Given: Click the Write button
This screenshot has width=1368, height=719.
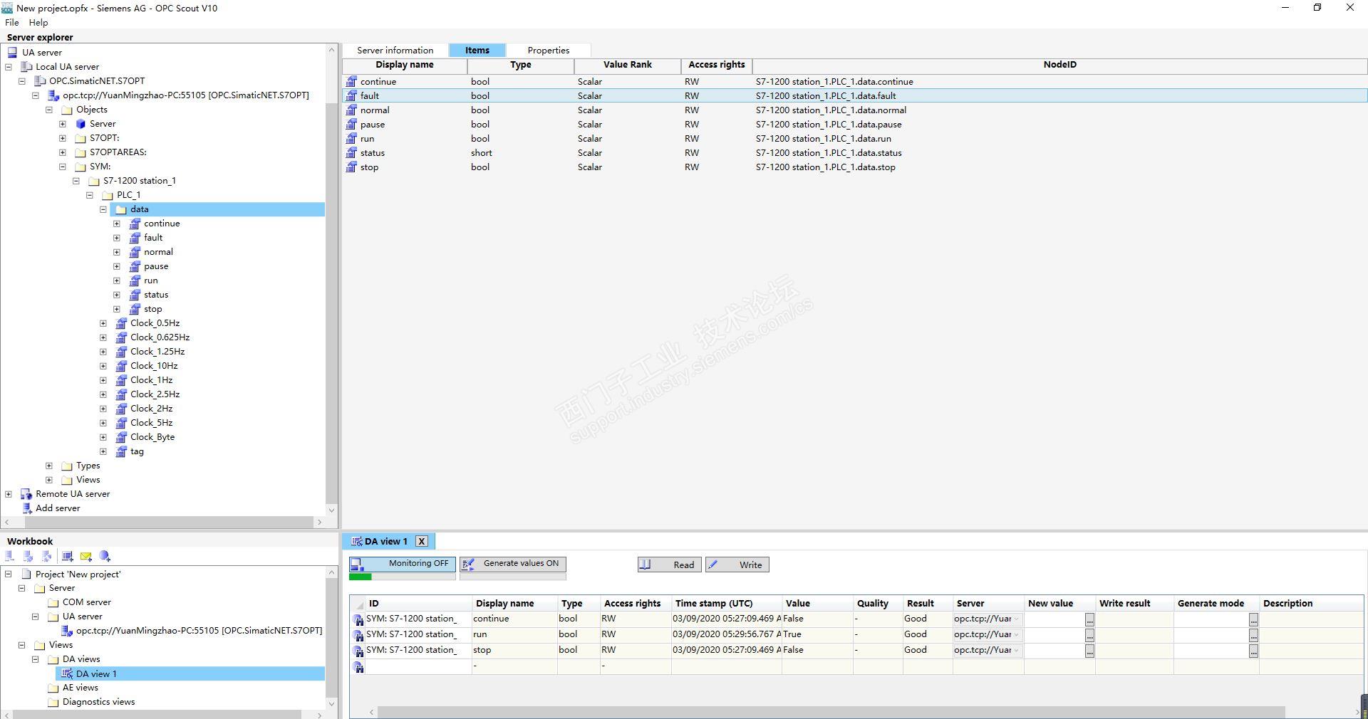Looking at the screenshot, I should (x=737, y=565).
